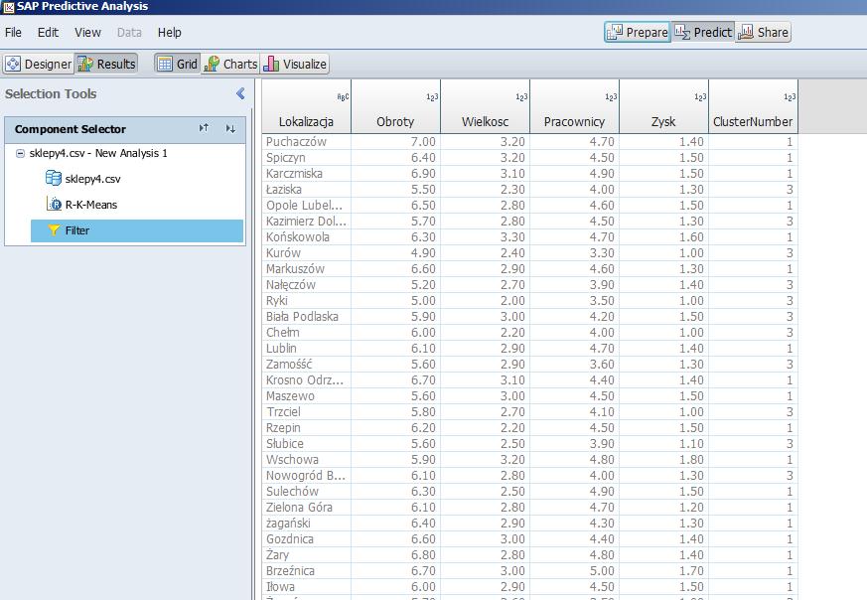
Task: Click the Component Selector move down icon
Action: pos(230,128)
